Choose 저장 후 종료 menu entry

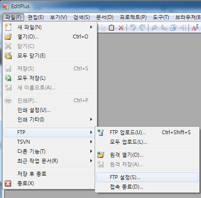click(49, 174)
